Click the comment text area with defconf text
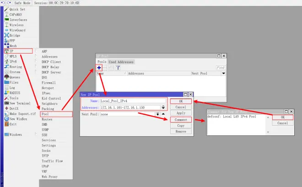 click(237, 124)
